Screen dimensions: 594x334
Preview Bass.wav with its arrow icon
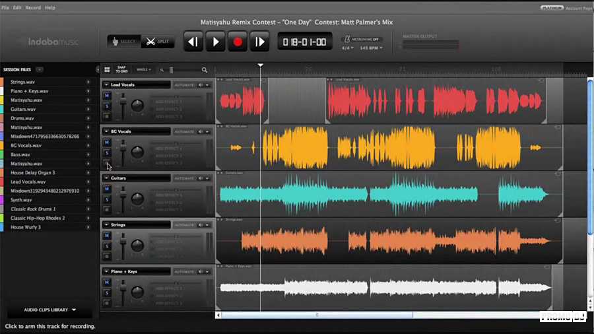(x=88, y=154)
